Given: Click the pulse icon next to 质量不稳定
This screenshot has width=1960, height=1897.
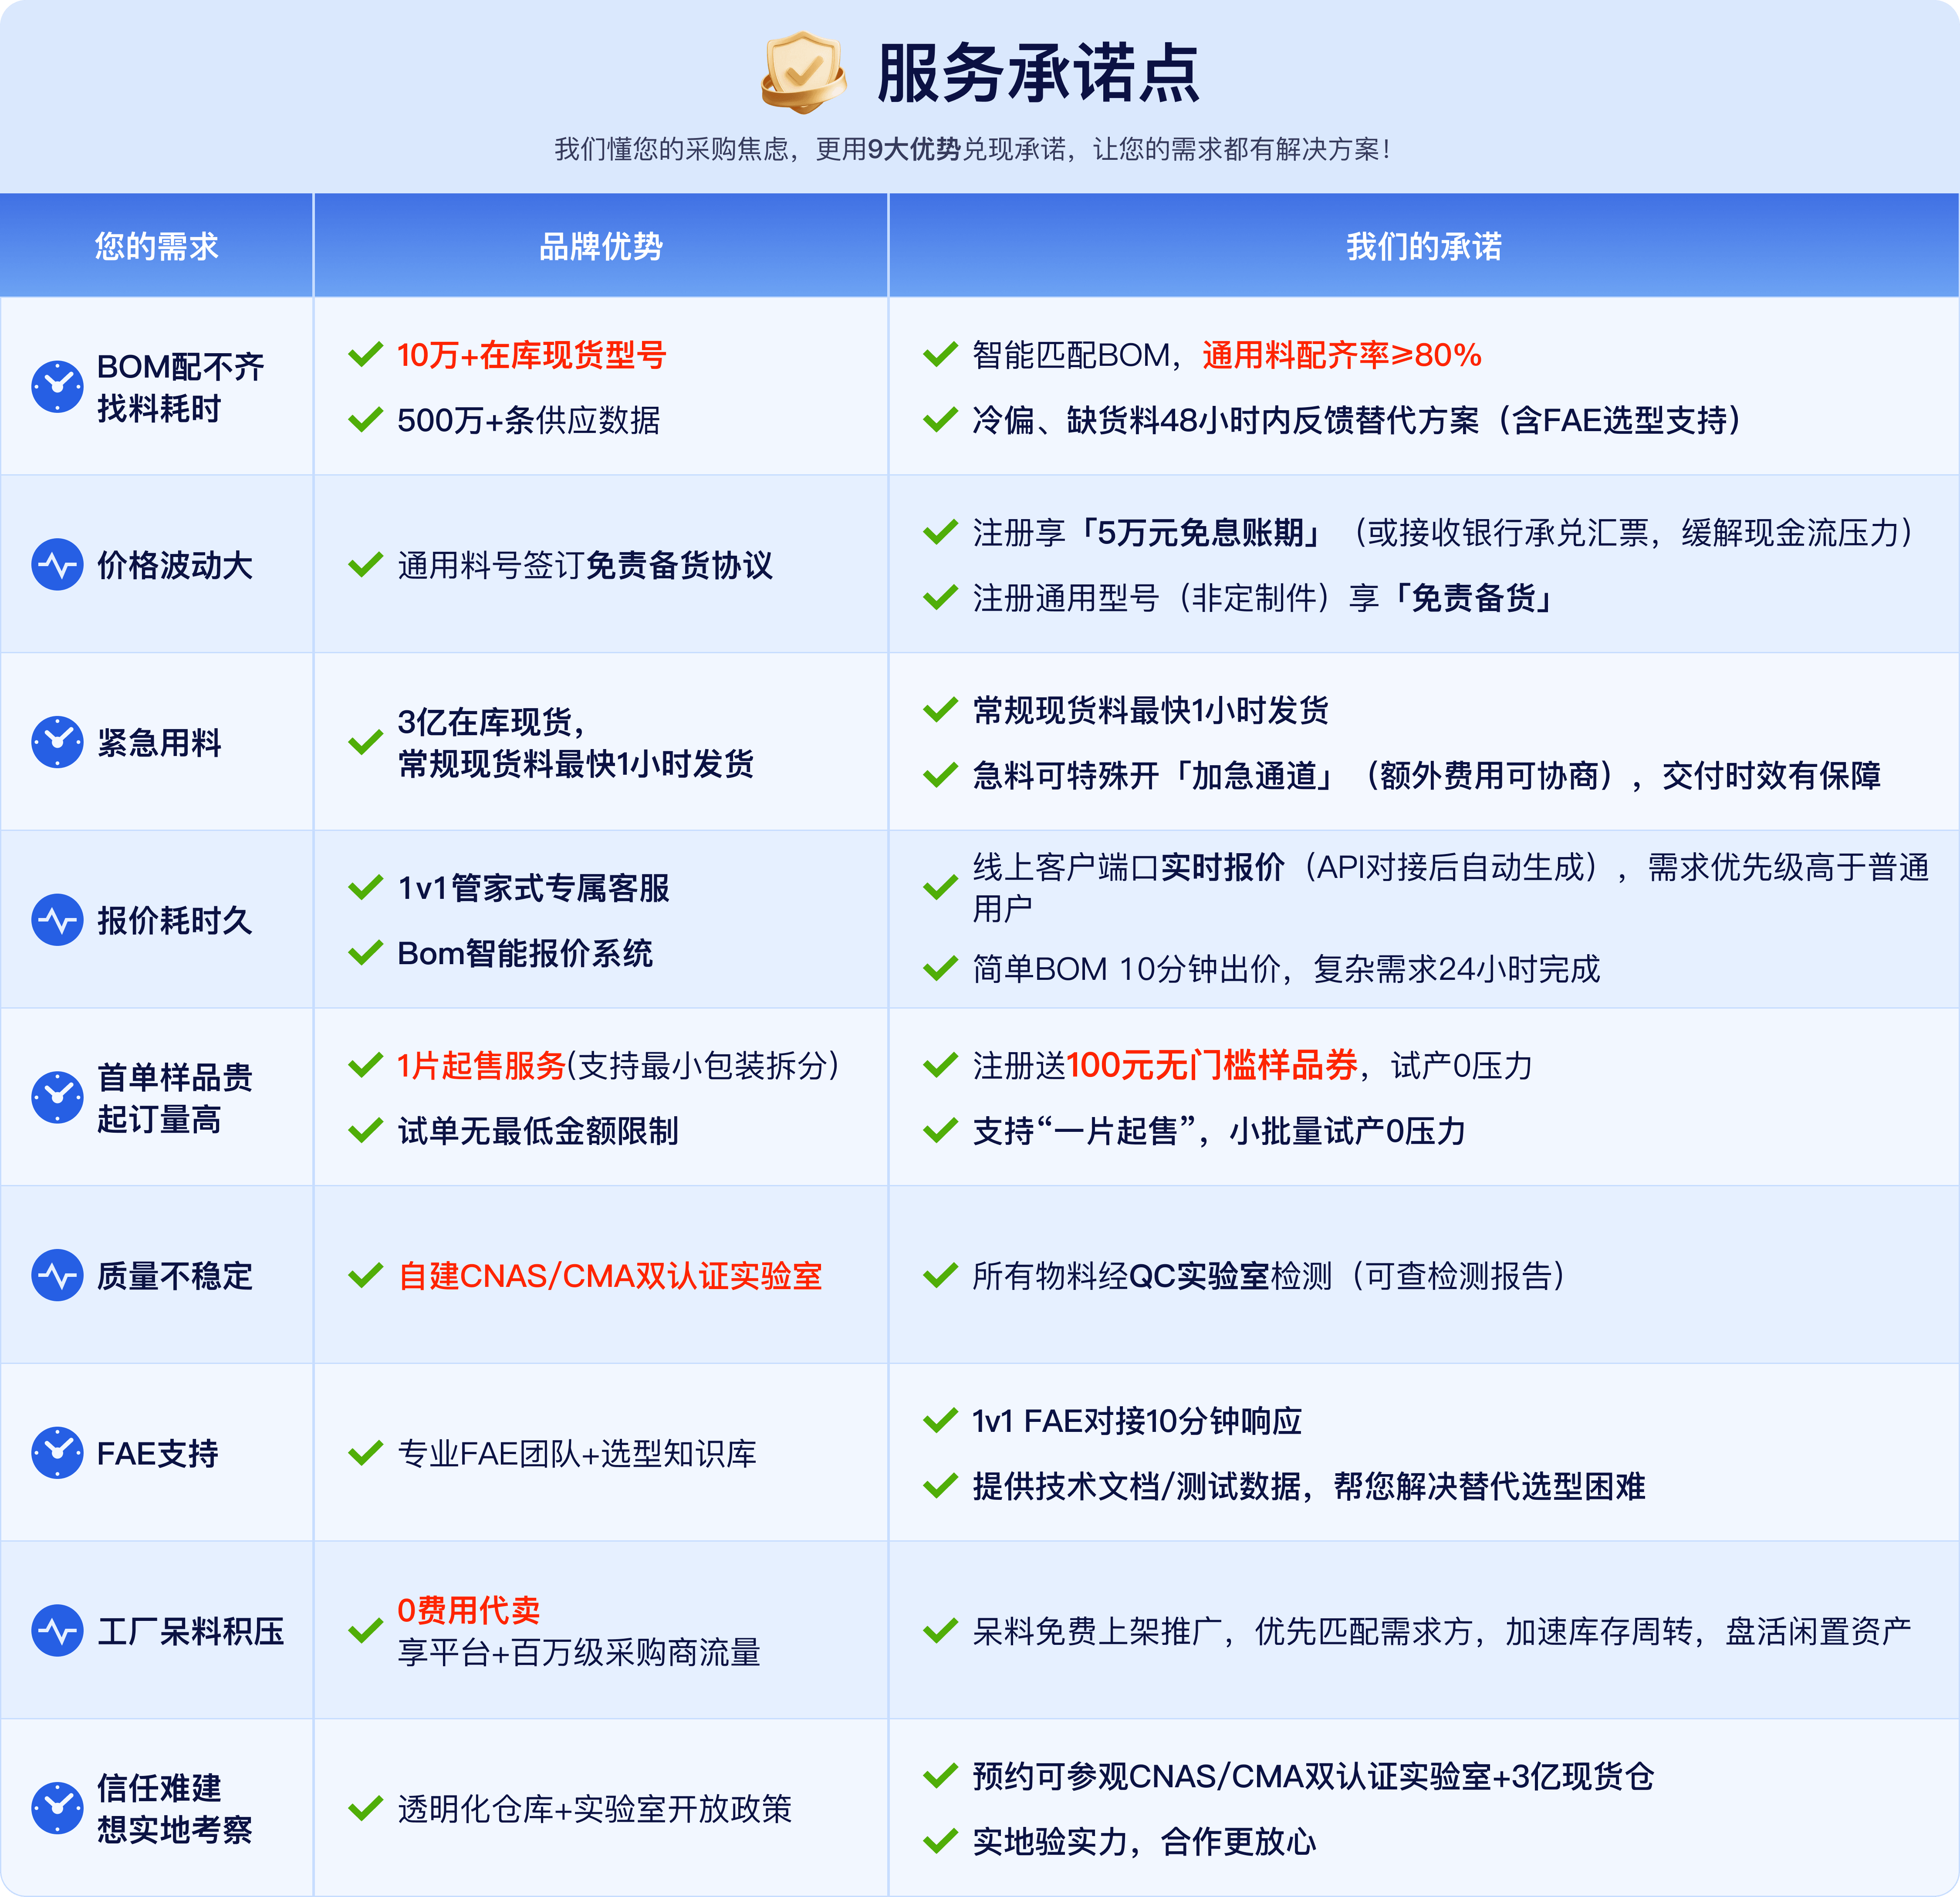Looking at the screenshot, I should point(58,1276).
